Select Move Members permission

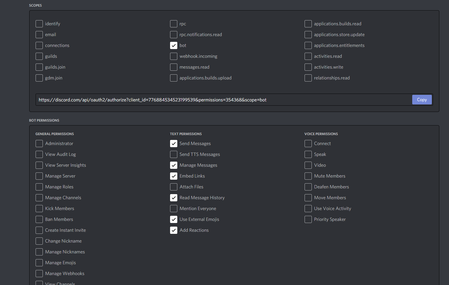(x=308, y=198)
